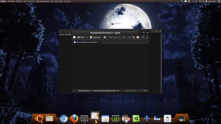Click inside the gedit text editing area
Viewport: 221px width, 124px height.
pyautogui.click(x=110, y=66)
